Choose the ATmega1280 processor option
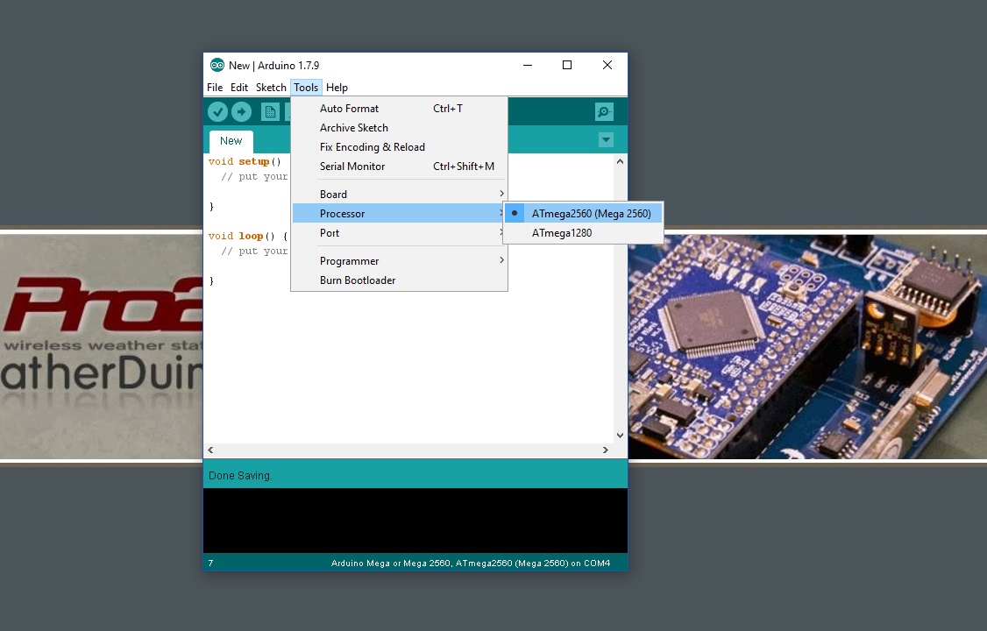This screenshot has height=631, width=987. pos(561,233)
